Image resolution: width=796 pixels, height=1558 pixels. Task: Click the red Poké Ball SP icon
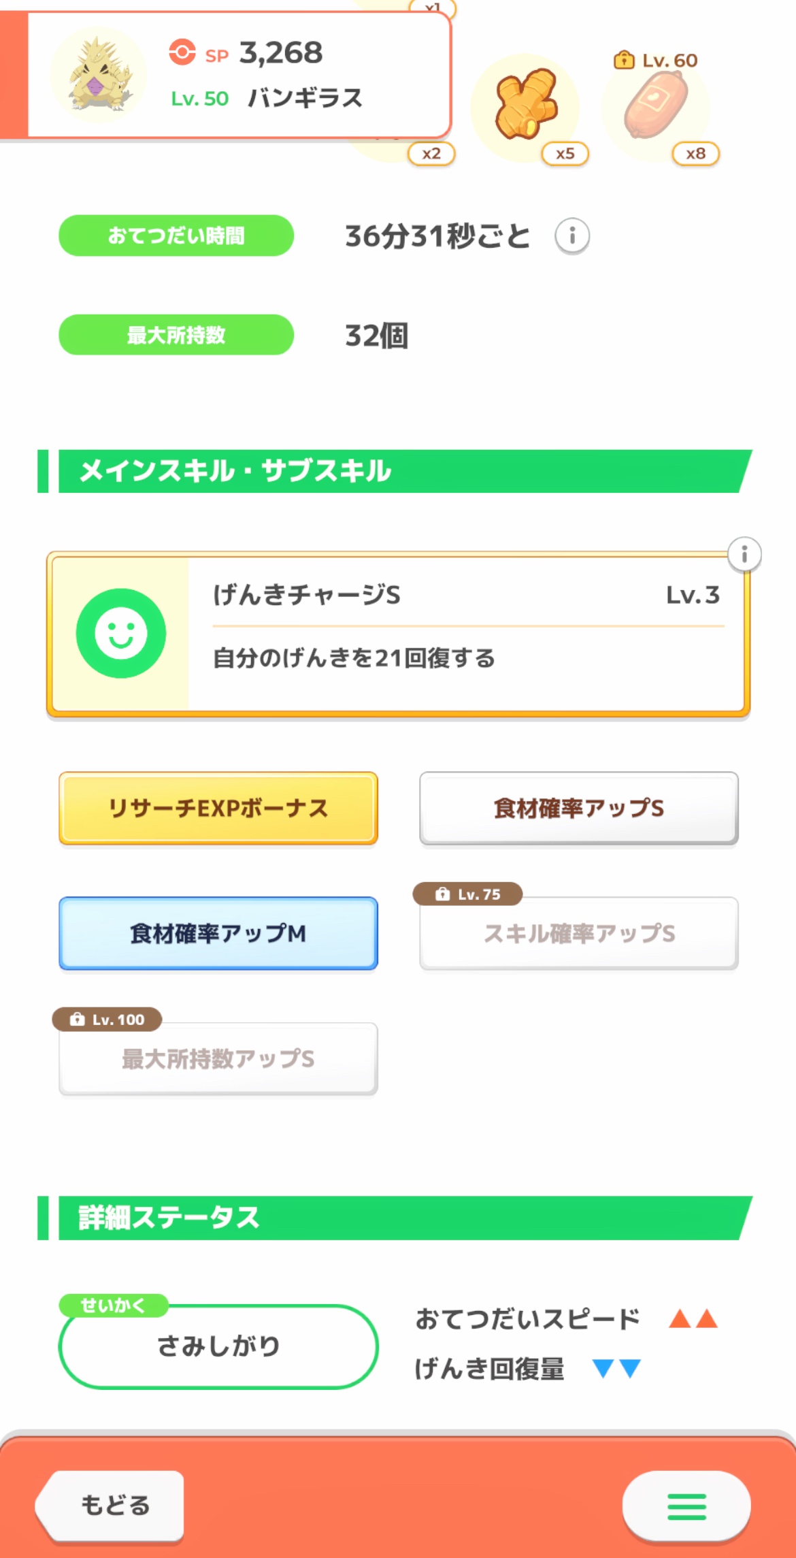coord(182,52)
